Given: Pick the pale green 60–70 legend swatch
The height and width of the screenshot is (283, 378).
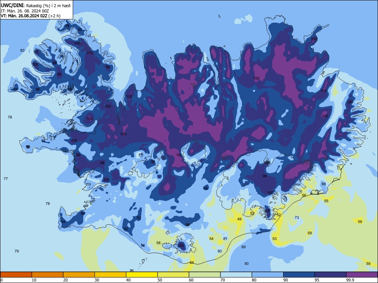Looking at the screenshot, I should pyautogui.click(x=204, y=275).
